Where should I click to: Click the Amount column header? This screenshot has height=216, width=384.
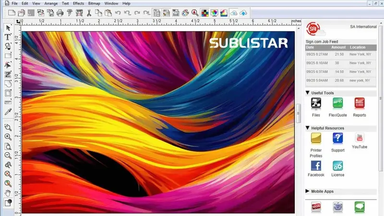point(338,47)
